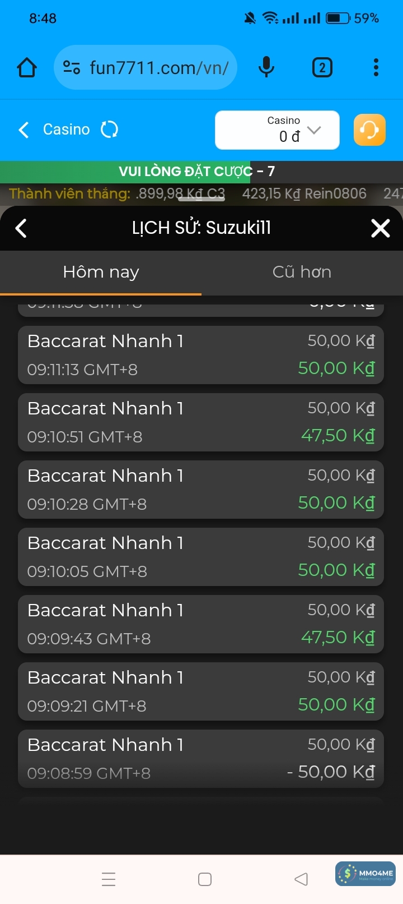Screen dimensions: 403x904
Task: Switch to the Cũ hơn tab
Action: click(x=302, y=272)
